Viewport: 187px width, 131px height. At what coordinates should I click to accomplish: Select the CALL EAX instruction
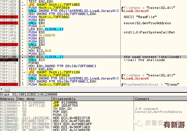coord(37,45)
